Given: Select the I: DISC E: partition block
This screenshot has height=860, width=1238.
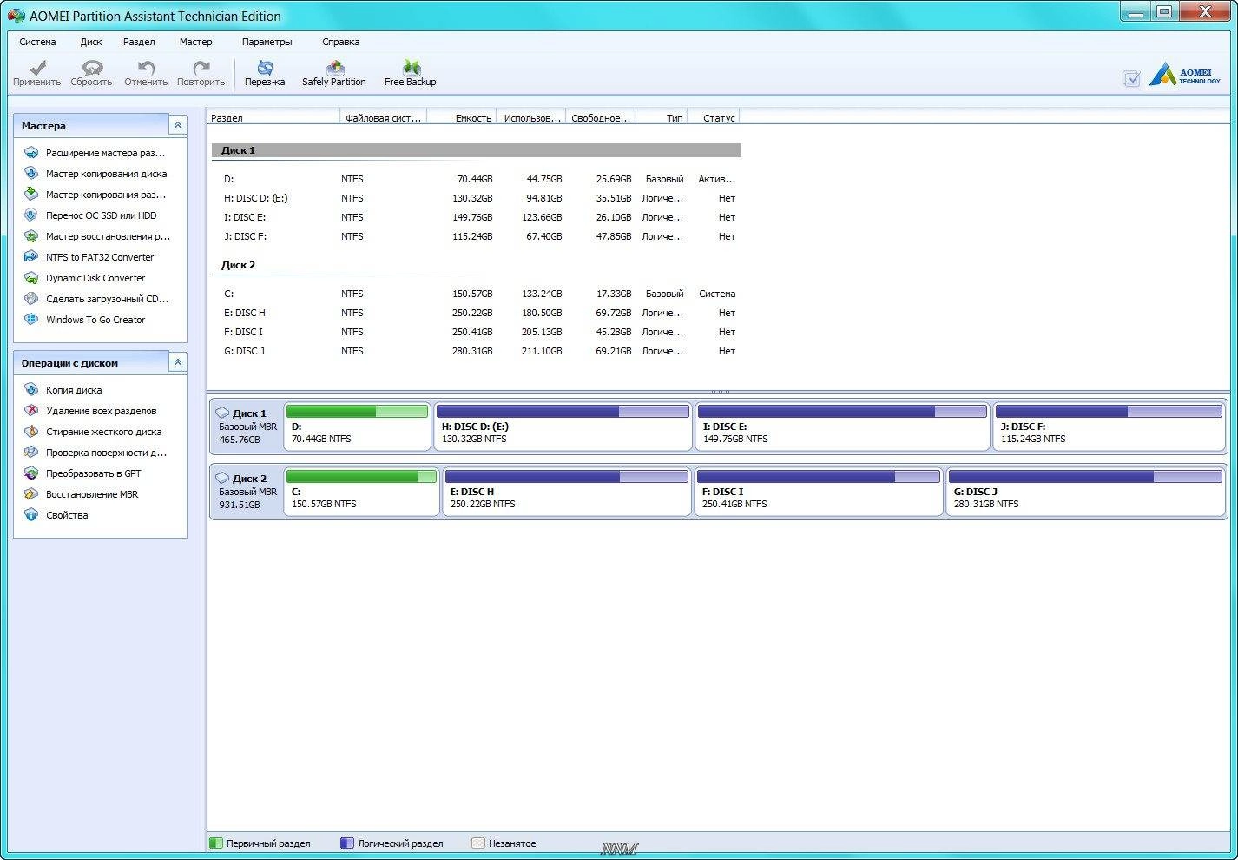Looking at the screenshot, I should point(842,426).
